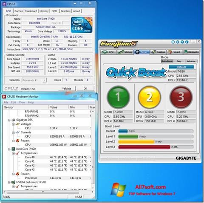Select the Core #0 temperature row
Screen dimensions: 204x203
[x=47, y=157]
